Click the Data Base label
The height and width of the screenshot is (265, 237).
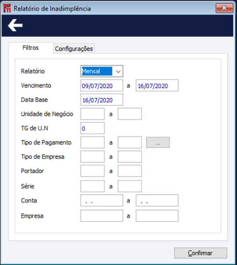click(34, 100)
